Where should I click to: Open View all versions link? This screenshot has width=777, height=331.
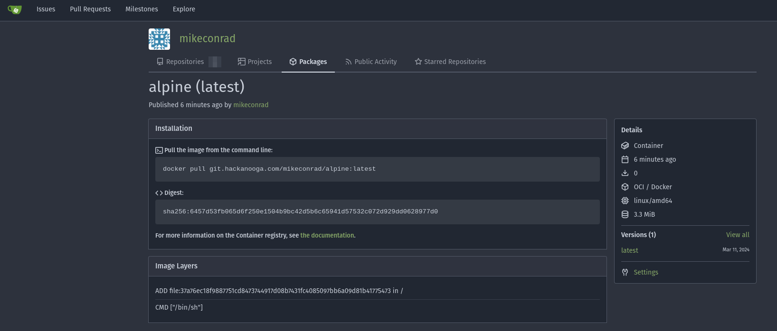738,235
